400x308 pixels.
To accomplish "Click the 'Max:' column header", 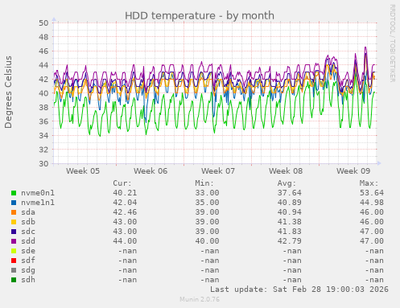I will 369,183.
